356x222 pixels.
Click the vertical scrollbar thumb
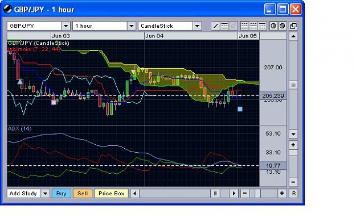point(293,85)
